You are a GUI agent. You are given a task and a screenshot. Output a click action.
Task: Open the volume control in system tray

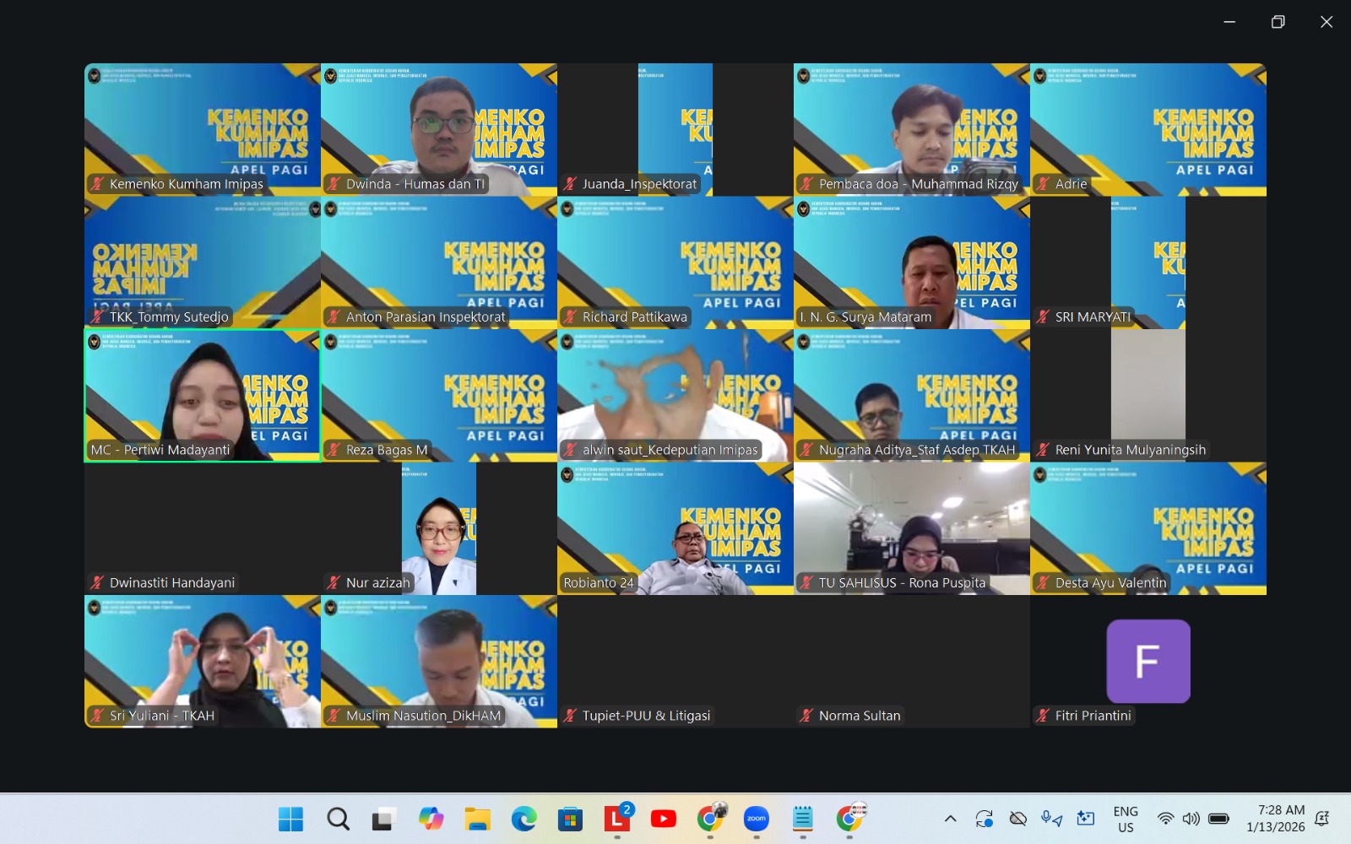(x=1191, y=819)
